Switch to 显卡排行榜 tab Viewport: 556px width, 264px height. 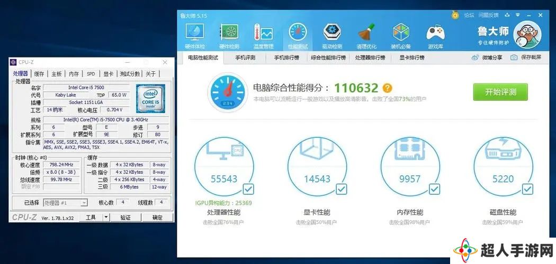pyautogui.click(x=412, y=58)
